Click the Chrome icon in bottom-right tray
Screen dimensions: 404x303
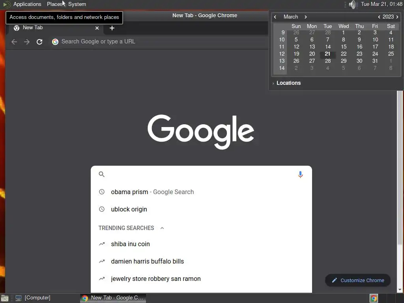pyautogui.click(x=374, y=298)
